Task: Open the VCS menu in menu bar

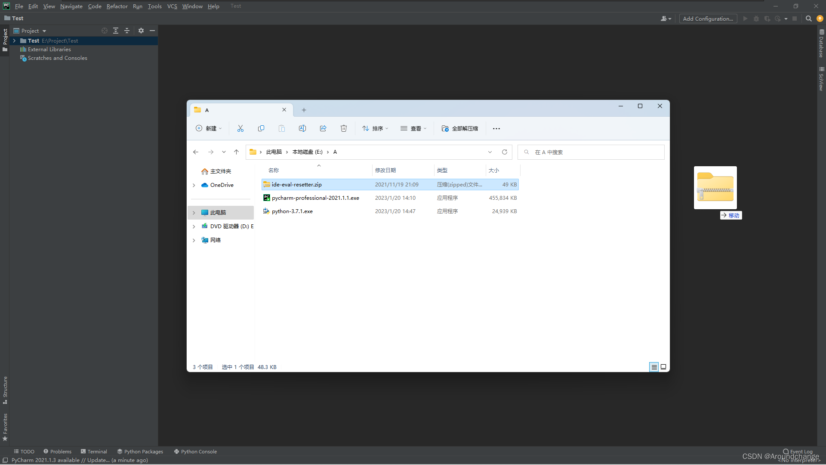Action: point(171,6)
